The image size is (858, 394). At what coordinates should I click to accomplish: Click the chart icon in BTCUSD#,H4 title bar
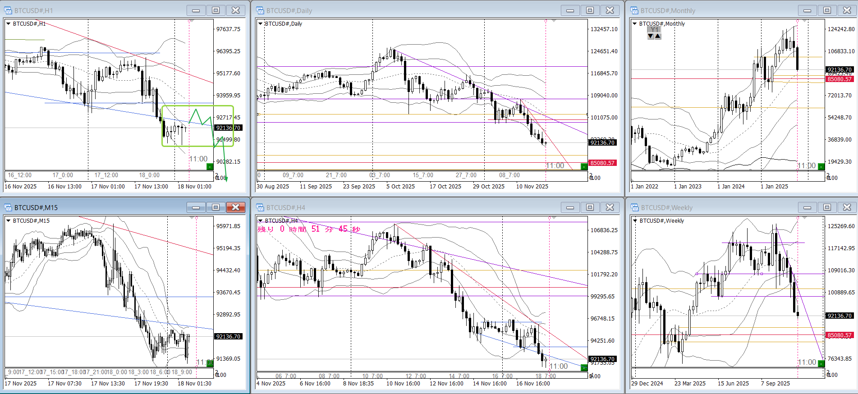pyautogui.click(x=260, y=207)
